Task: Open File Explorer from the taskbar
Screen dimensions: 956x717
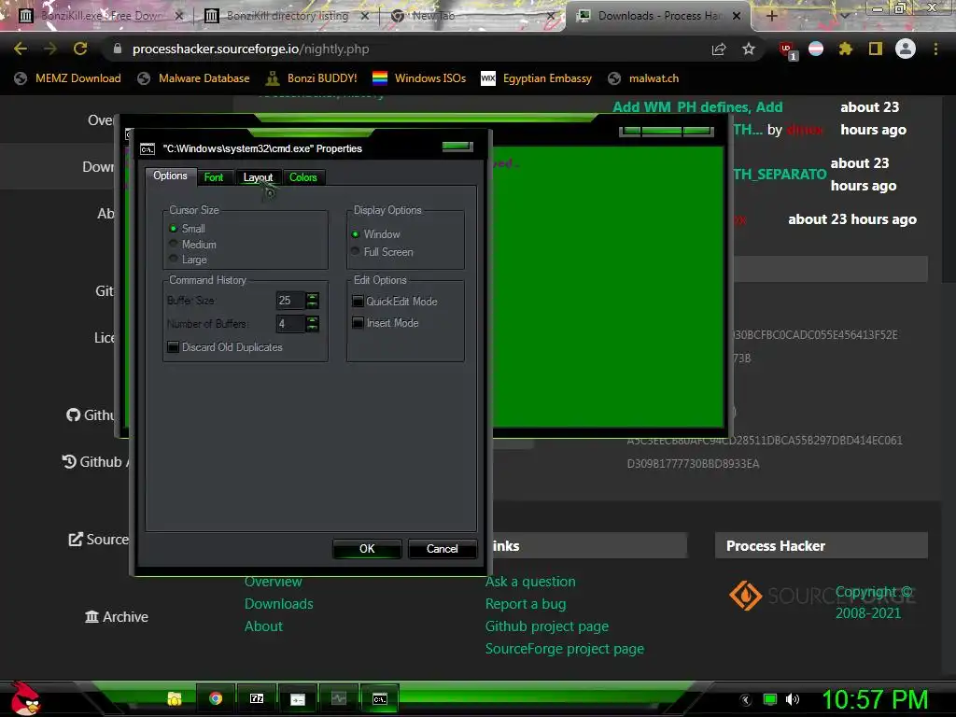Action: point(175,698)
